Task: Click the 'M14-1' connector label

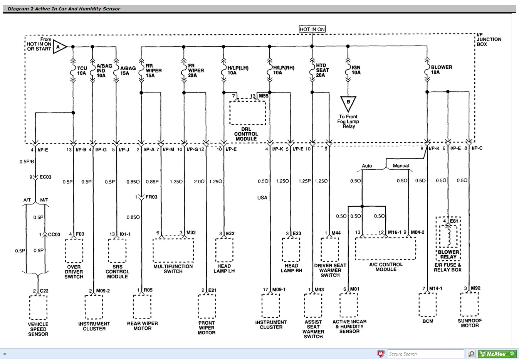Action: click(x=436, y=288)
